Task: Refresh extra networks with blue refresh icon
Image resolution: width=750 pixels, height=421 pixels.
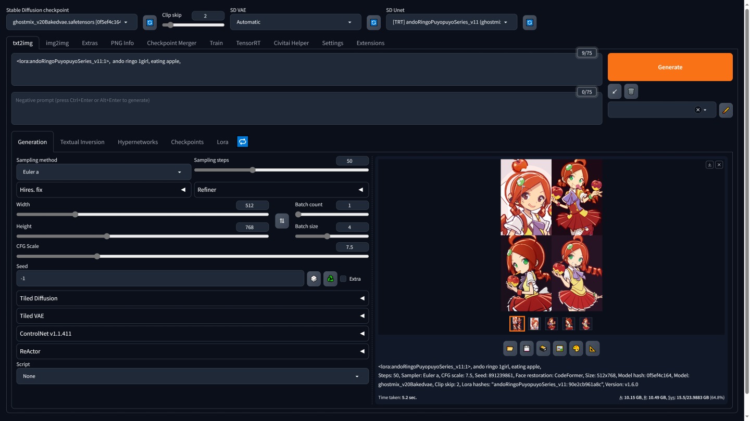Action: point(242,141)
